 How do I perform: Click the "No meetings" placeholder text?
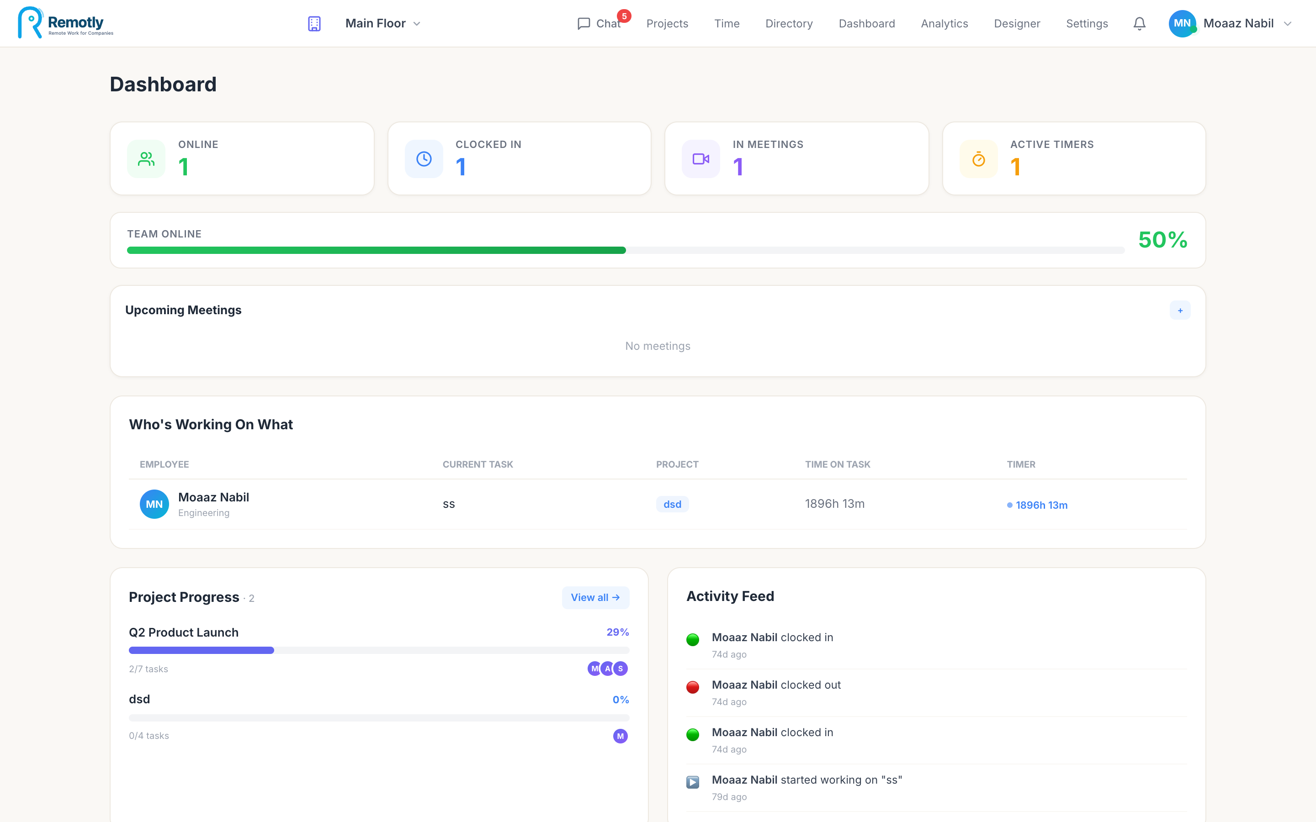click(658, 346)
